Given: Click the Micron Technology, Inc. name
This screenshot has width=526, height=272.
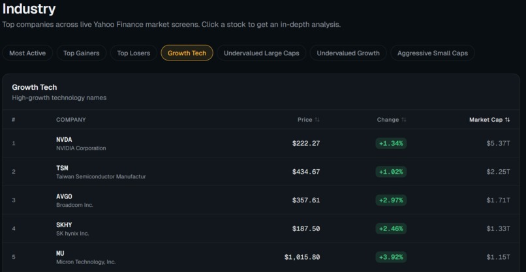Looking at the screenshot, I should point(86,262).
